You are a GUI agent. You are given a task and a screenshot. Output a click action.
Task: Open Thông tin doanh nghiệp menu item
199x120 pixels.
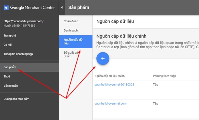click(x=18, y=54)
